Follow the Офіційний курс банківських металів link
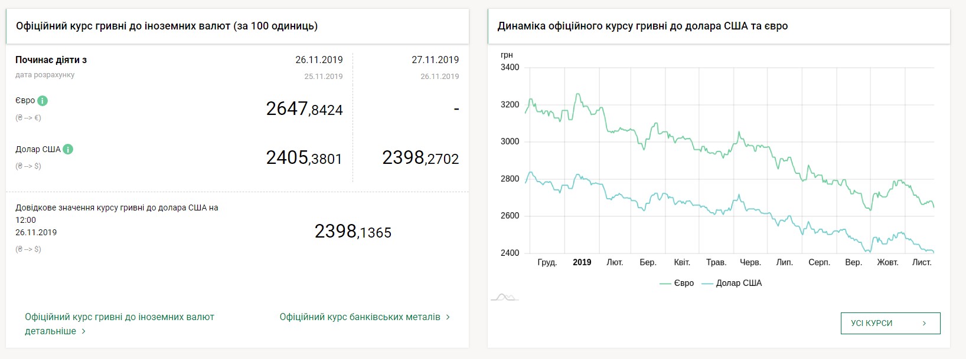The width and height of the screenshot is (966, 359). point(360,317)
